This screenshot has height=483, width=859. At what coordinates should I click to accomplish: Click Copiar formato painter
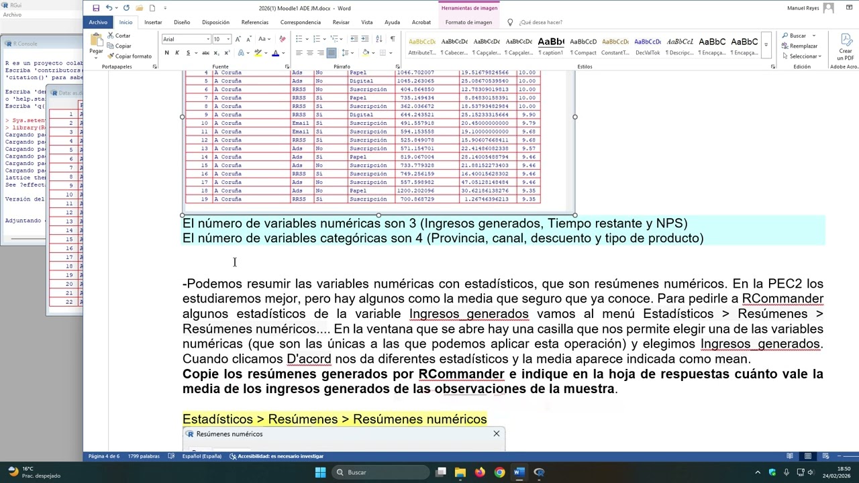coord(130,56)
